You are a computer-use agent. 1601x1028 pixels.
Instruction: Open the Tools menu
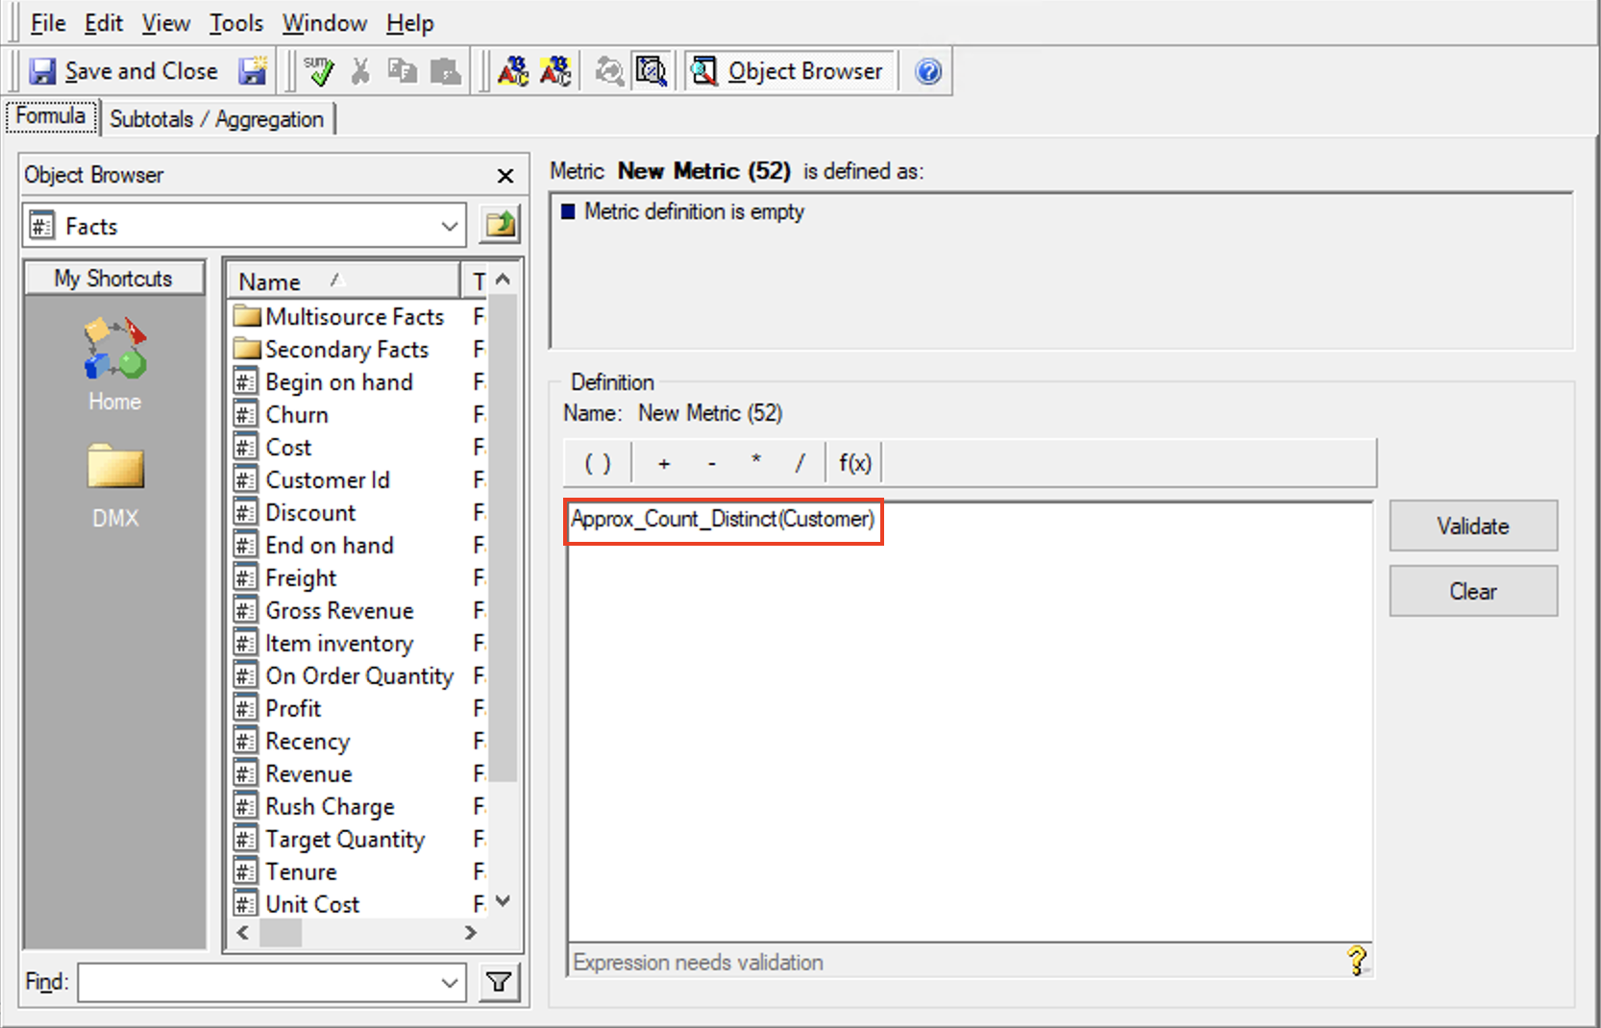[x=235, y=22]
